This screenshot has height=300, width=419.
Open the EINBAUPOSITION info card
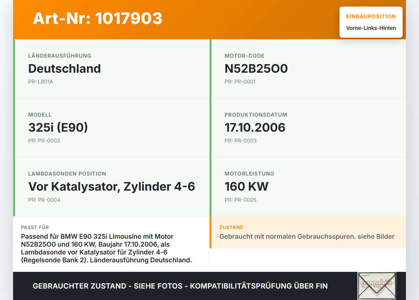pos(371,22)
